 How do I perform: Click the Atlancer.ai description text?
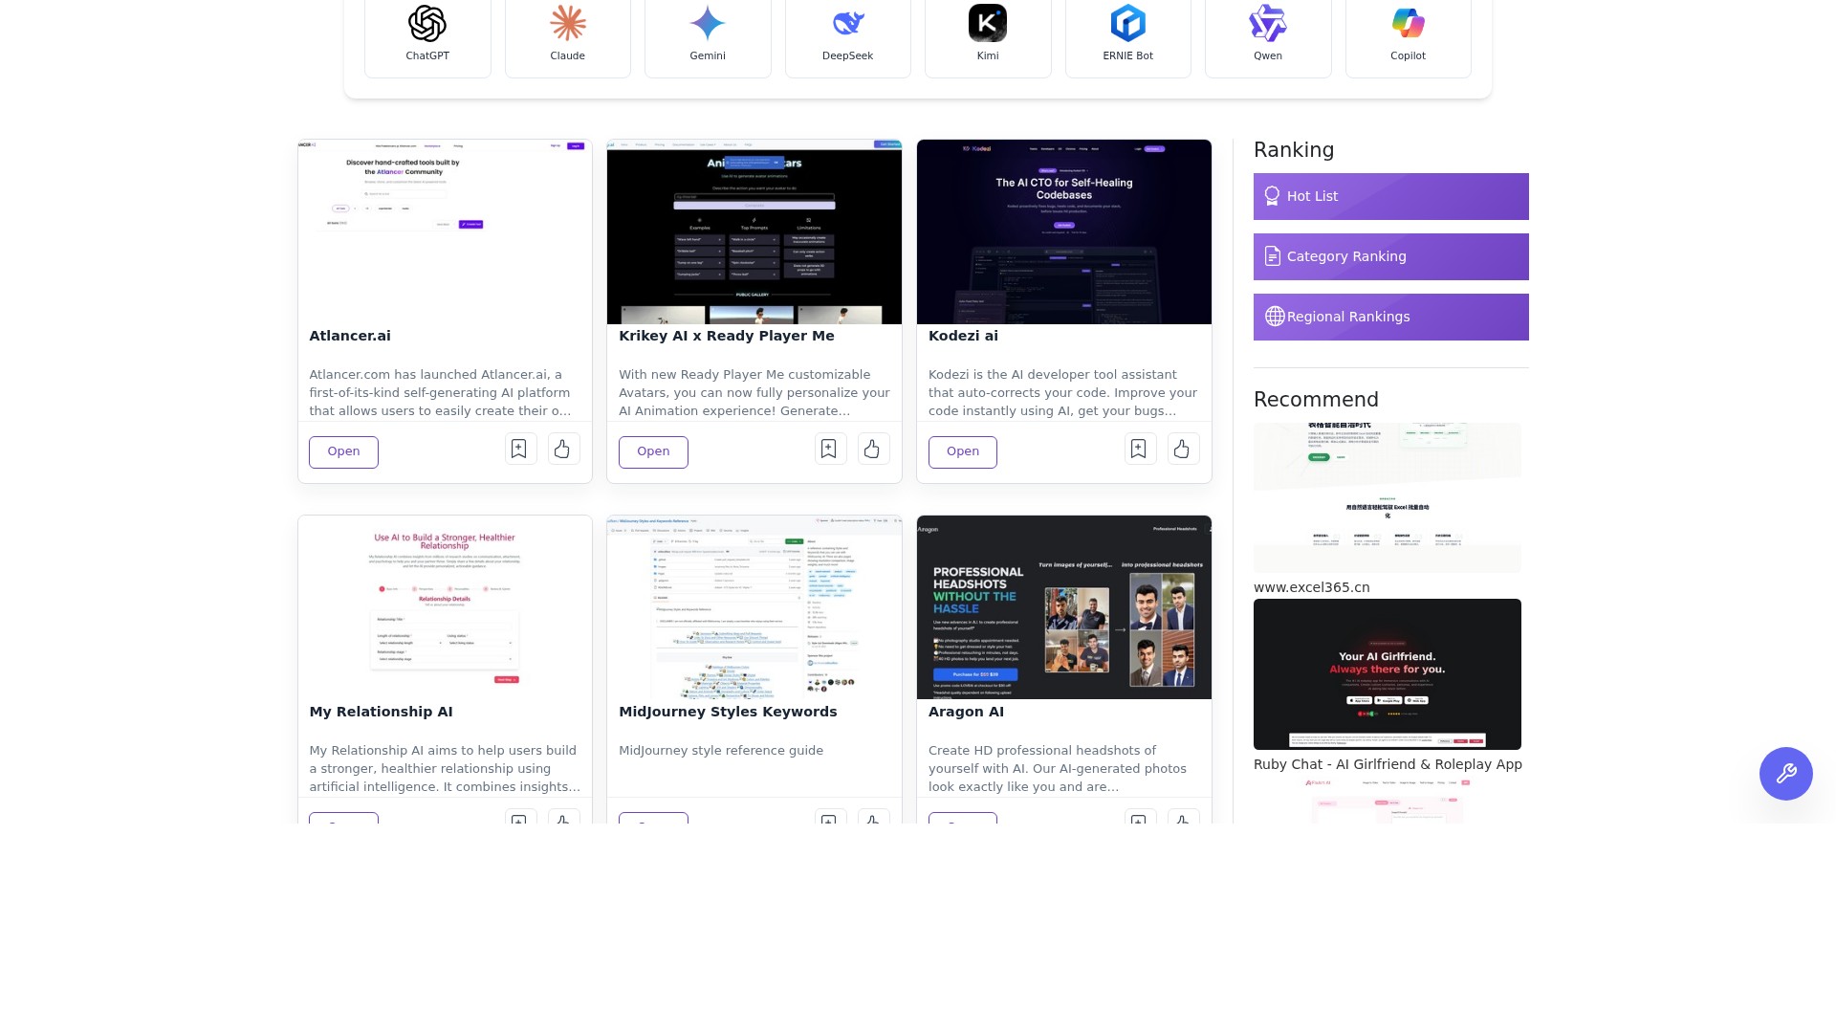(x=445, y=393)
